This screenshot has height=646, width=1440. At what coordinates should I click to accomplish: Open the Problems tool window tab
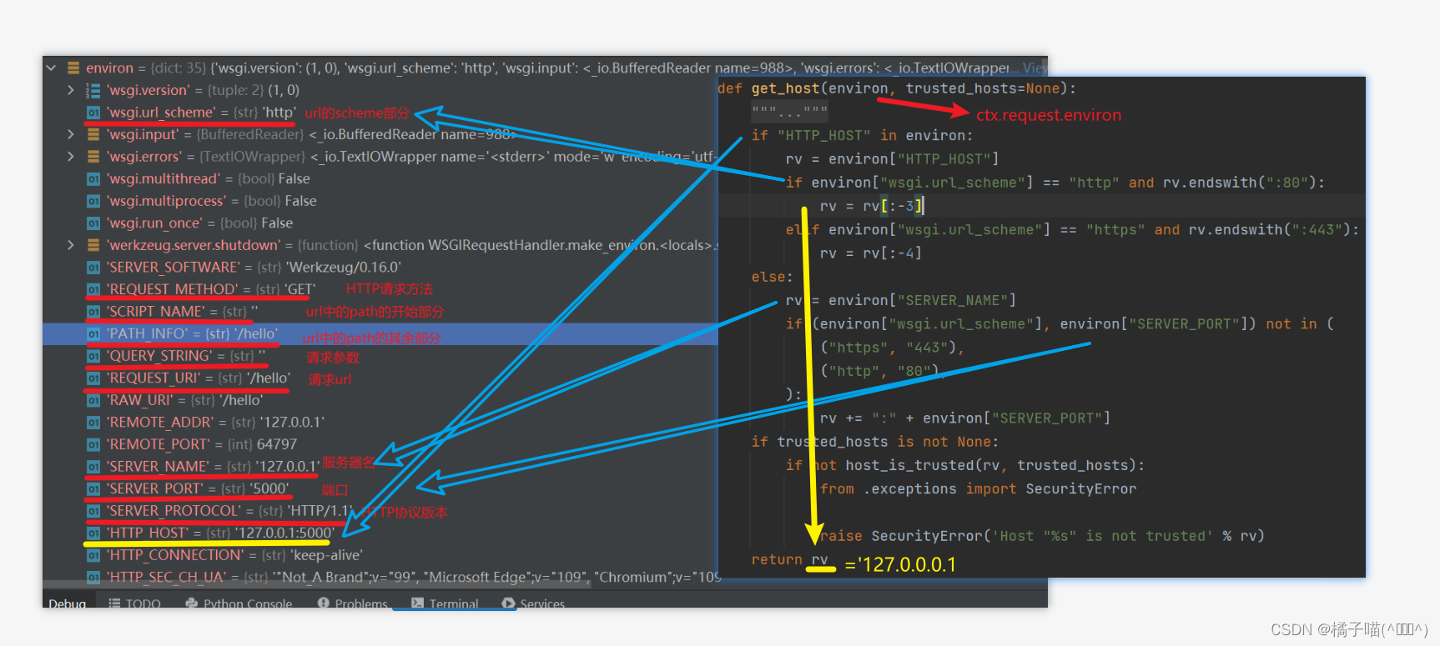[x=353, y=603]
